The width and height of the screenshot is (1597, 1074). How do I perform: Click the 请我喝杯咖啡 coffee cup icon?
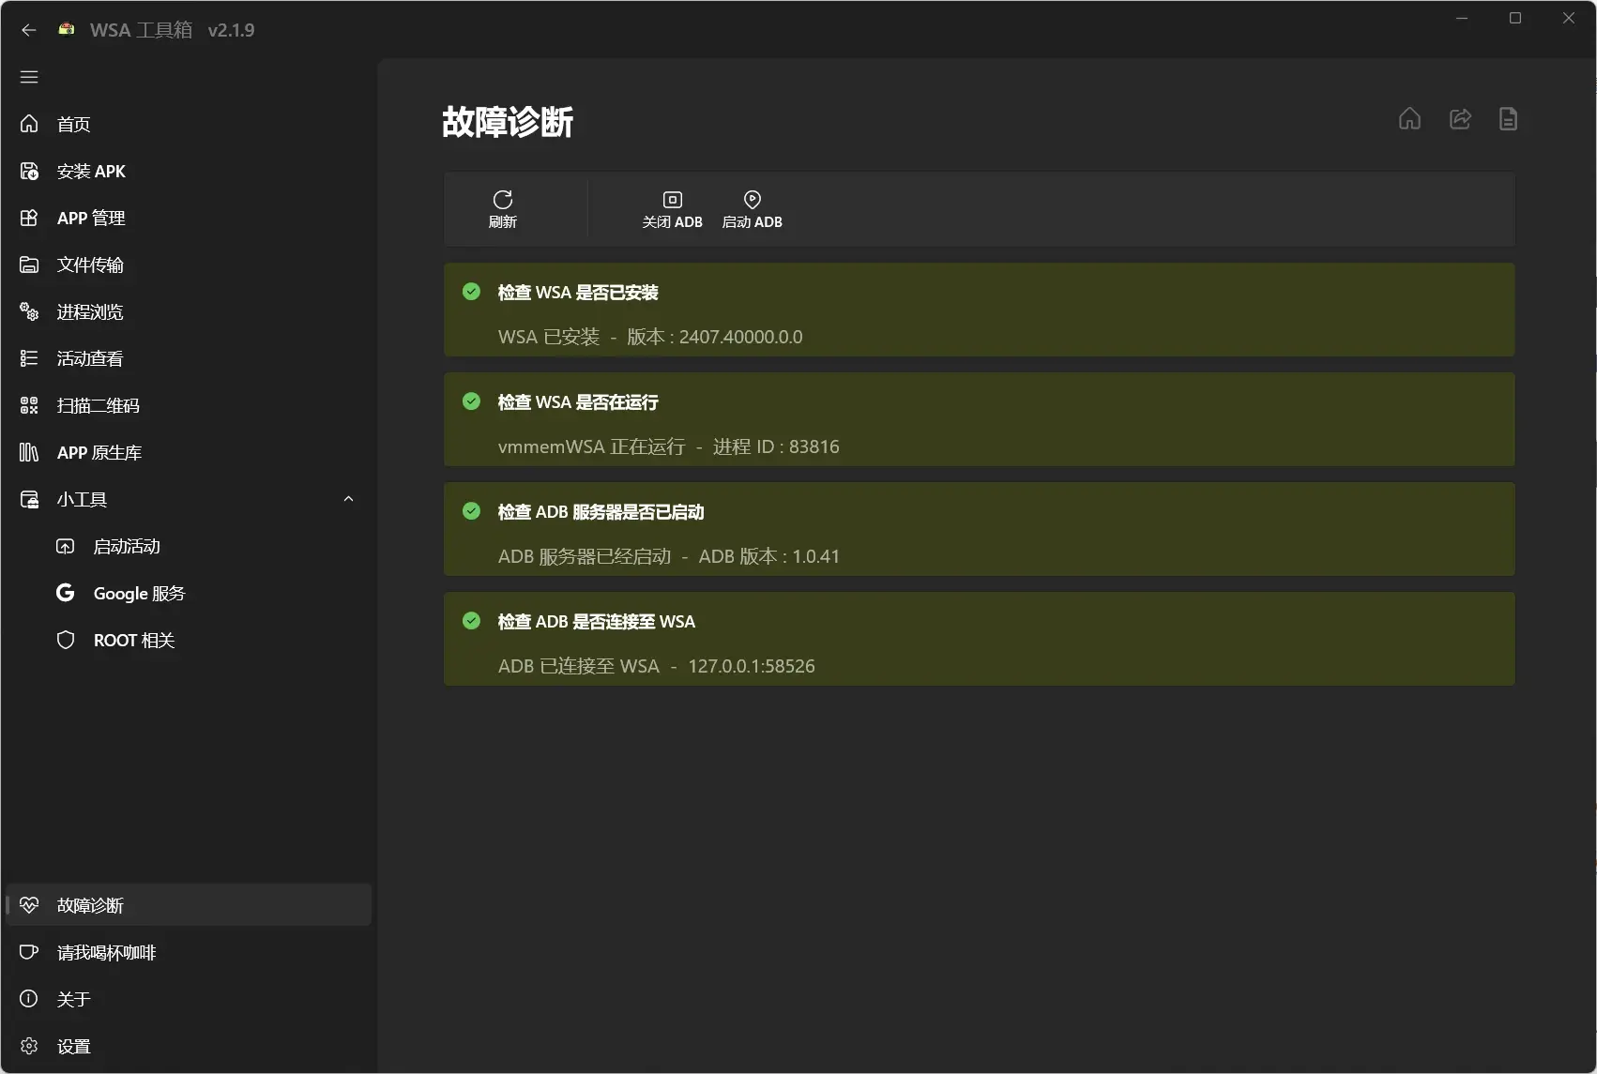(x=29, y=952)
